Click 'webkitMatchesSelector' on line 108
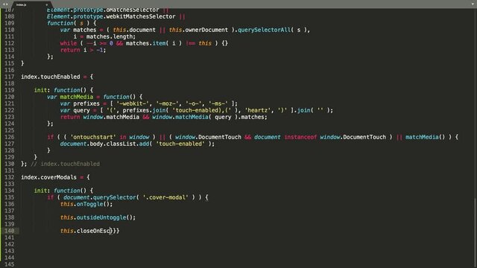The height and width of the screenshot is (268, 477). click(x=141, y=16)
